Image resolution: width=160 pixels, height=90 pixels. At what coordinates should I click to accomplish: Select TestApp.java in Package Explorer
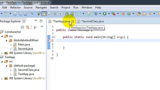click(26, 74)
